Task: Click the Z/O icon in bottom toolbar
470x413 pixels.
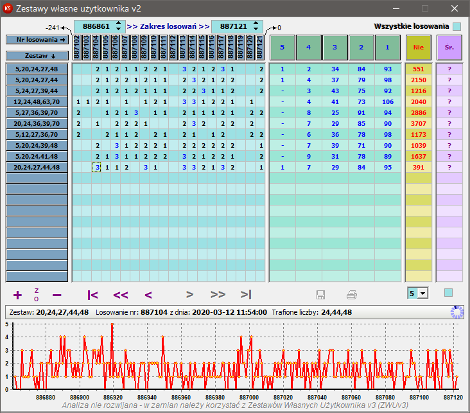Action: pos(36,295)
